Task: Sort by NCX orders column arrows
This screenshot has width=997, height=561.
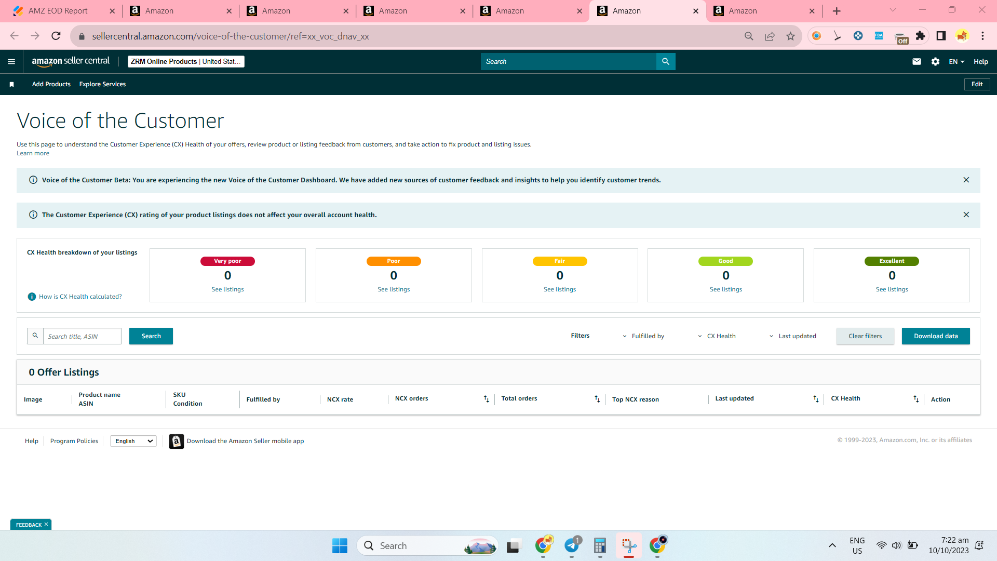Action: (x=487, y=399)
